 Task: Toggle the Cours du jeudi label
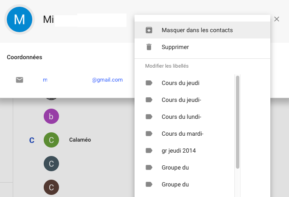pos(184,83)
